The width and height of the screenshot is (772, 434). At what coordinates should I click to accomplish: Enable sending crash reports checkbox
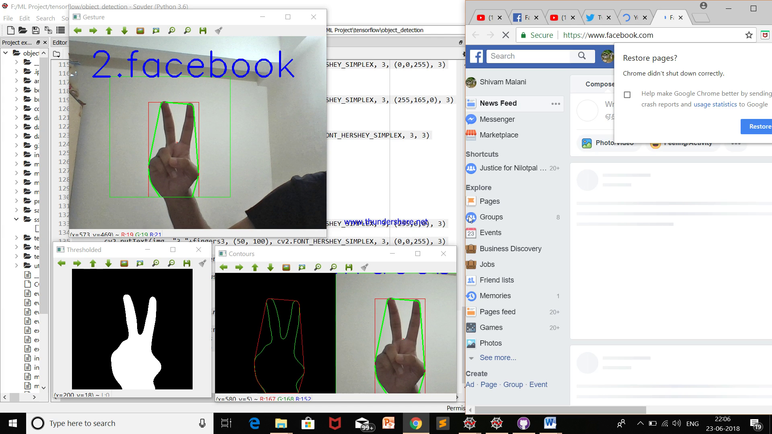(627, 95)
